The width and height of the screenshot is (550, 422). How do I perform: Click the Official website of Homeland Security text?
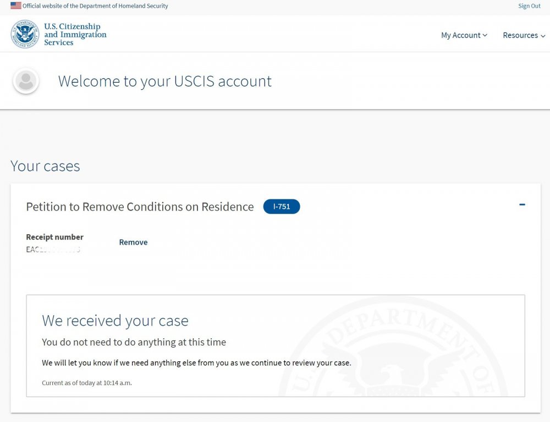tap(95, 6)
